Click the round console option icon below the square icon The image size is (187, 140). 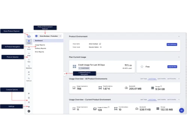[29, 102]
